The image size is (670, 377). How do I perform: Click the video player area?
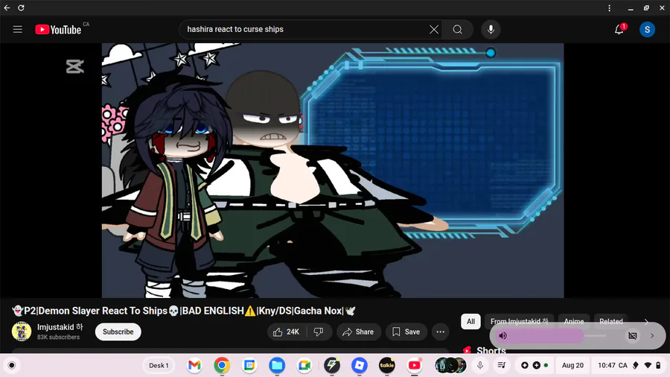pos(333,170)
